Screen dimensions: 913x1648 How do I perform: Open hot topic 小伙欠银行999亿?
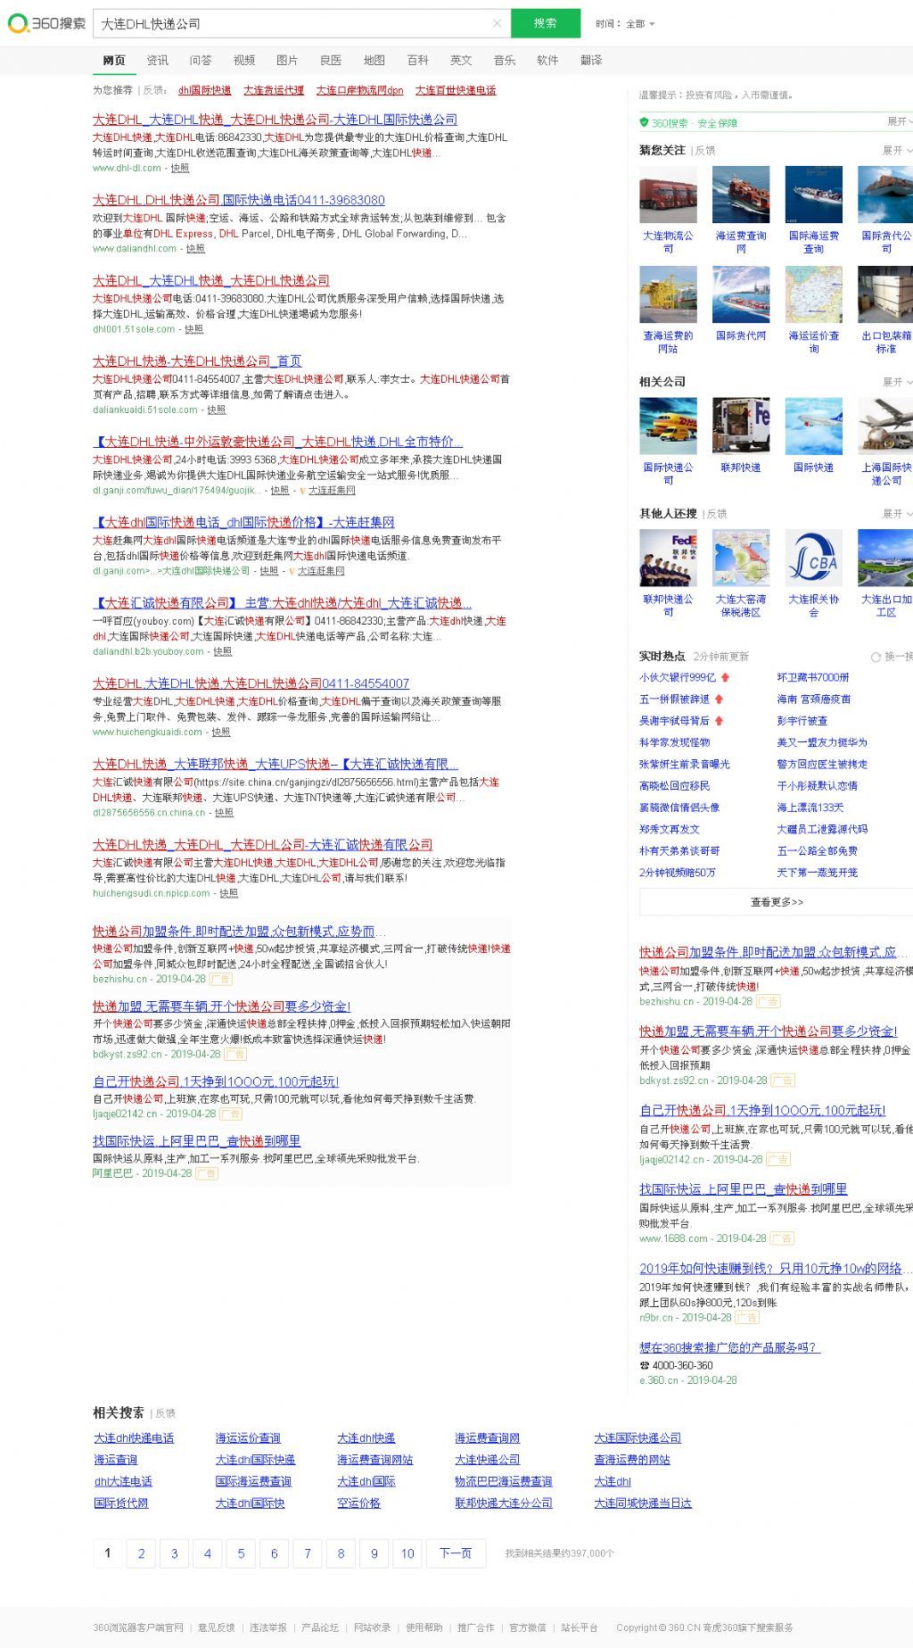click(678, 677)
